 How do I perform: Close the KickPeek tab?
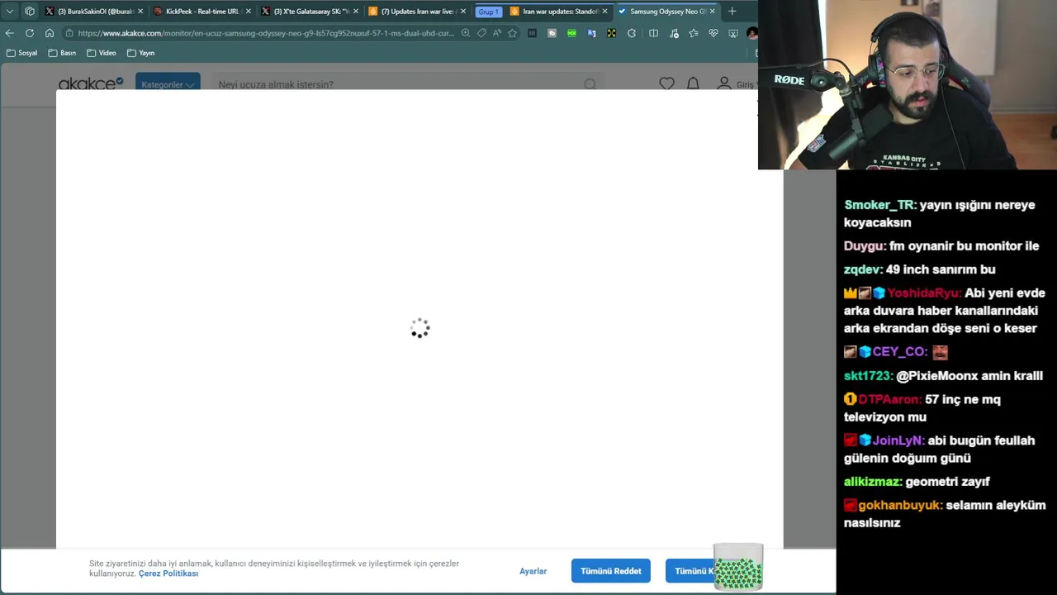[248, 12]
